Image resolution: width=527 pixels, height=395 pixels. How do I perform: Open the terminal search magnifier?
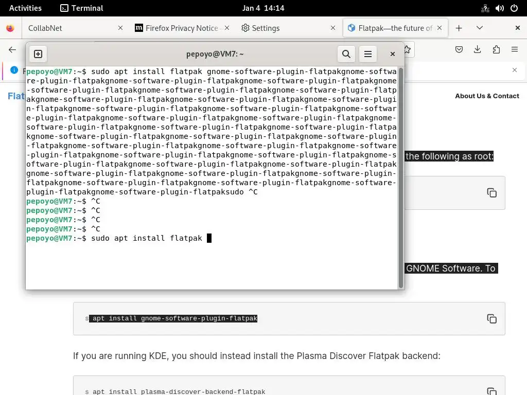click(x=346, y=54)
